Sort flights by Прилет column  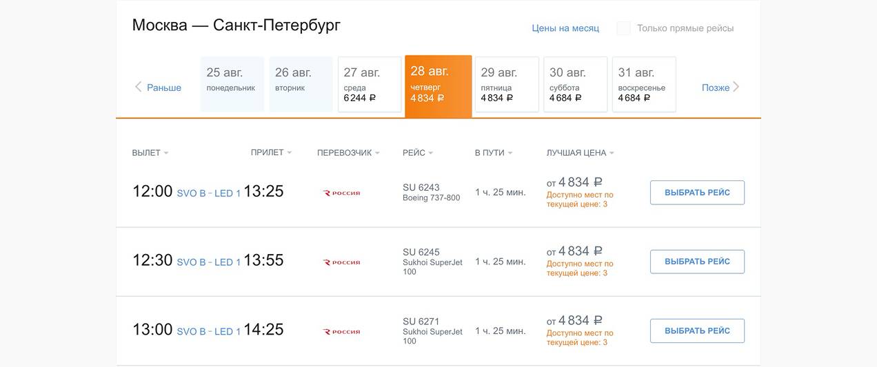click(x=271, y=153)
